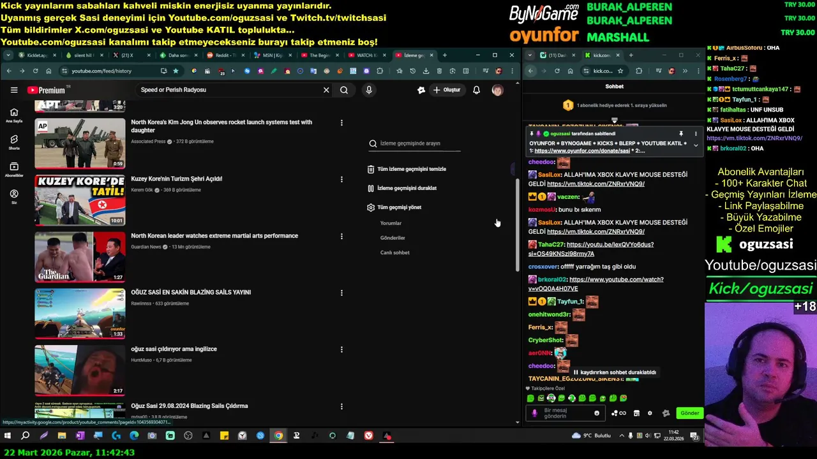Open options for extreme martial arts video
817x459 pixels.
pyautogui.click(x=341, y=236)
